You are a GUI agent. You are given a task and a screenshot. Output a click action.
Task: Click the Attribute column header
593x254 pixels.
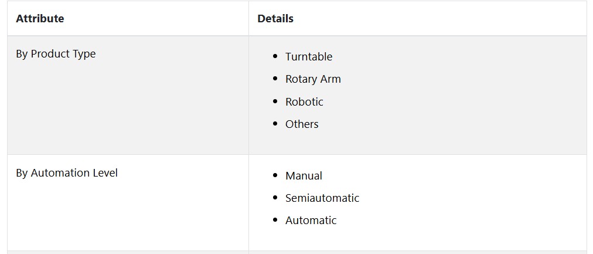click(x=40, y=19)
